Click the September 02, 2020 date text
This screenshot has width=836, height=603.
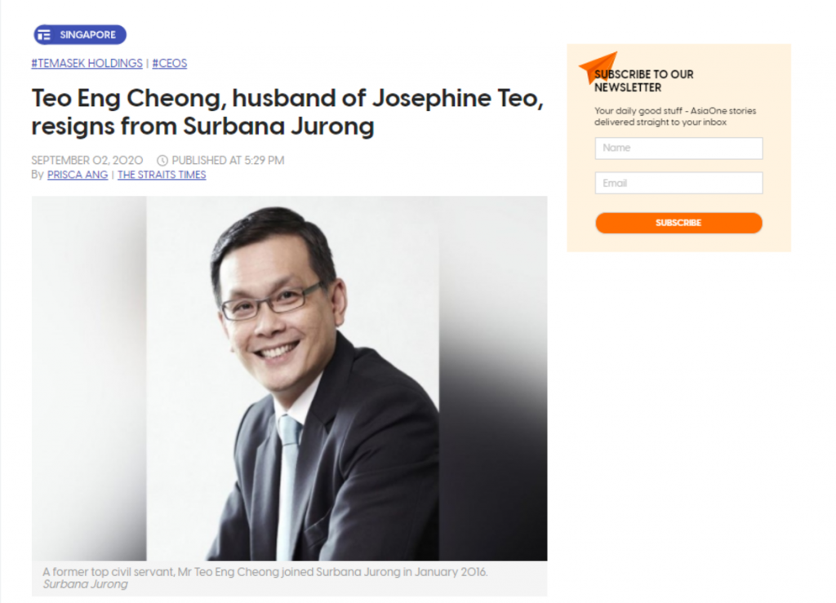point(87,161)
